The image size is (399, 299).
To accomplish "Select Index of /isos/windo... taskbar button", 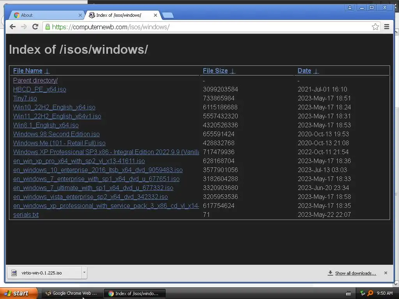I will (x=134, y=294).
